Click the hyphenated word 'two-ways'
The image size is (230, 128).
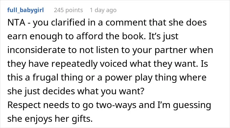[x=116, y=105]
